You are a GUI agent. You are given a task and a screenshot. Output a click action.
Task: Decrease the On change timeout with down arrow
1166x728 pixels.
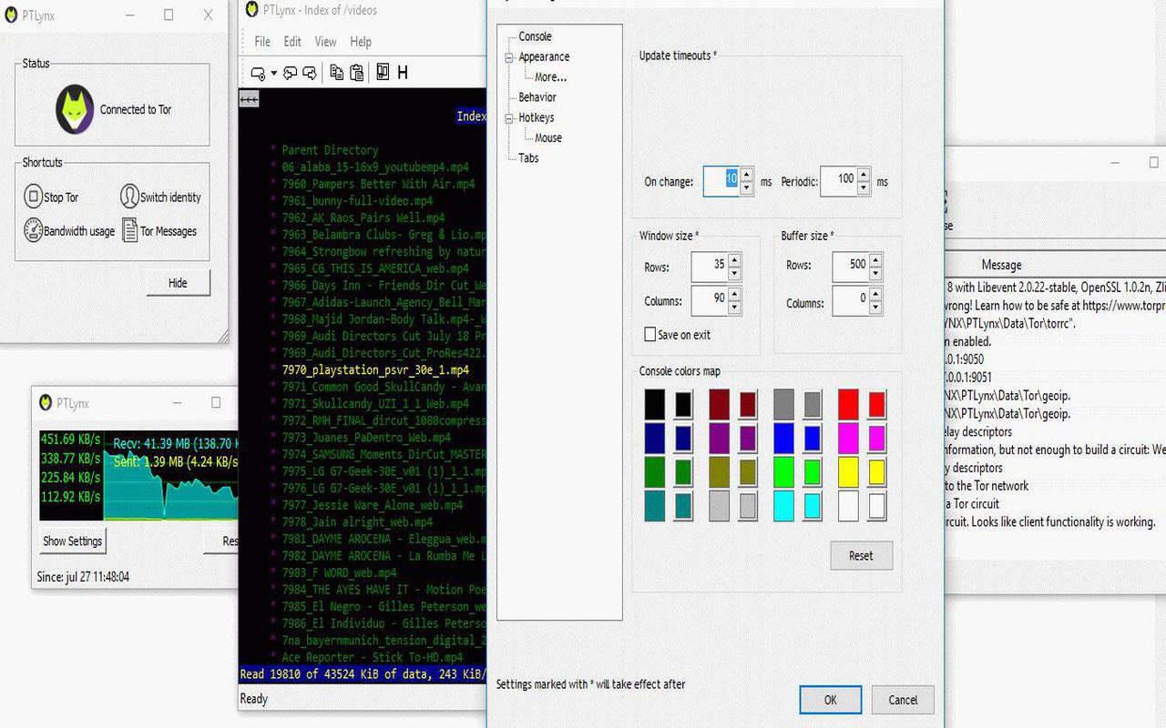pos(746,187)
